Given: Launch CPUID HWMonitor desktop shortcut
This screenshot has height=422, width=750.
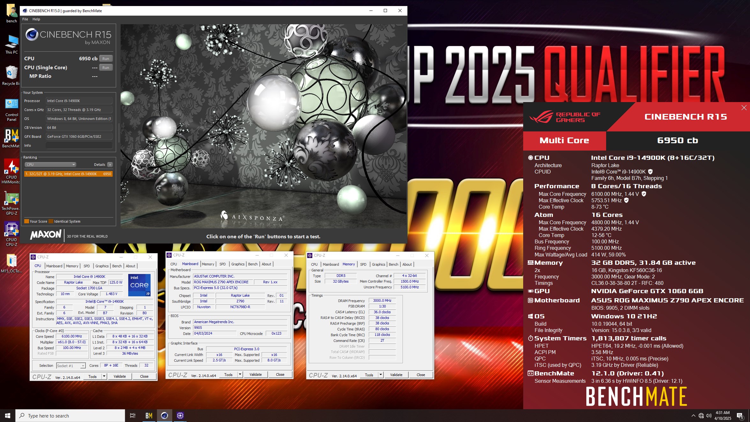Looking at the screenshot, I should (11, 171).
